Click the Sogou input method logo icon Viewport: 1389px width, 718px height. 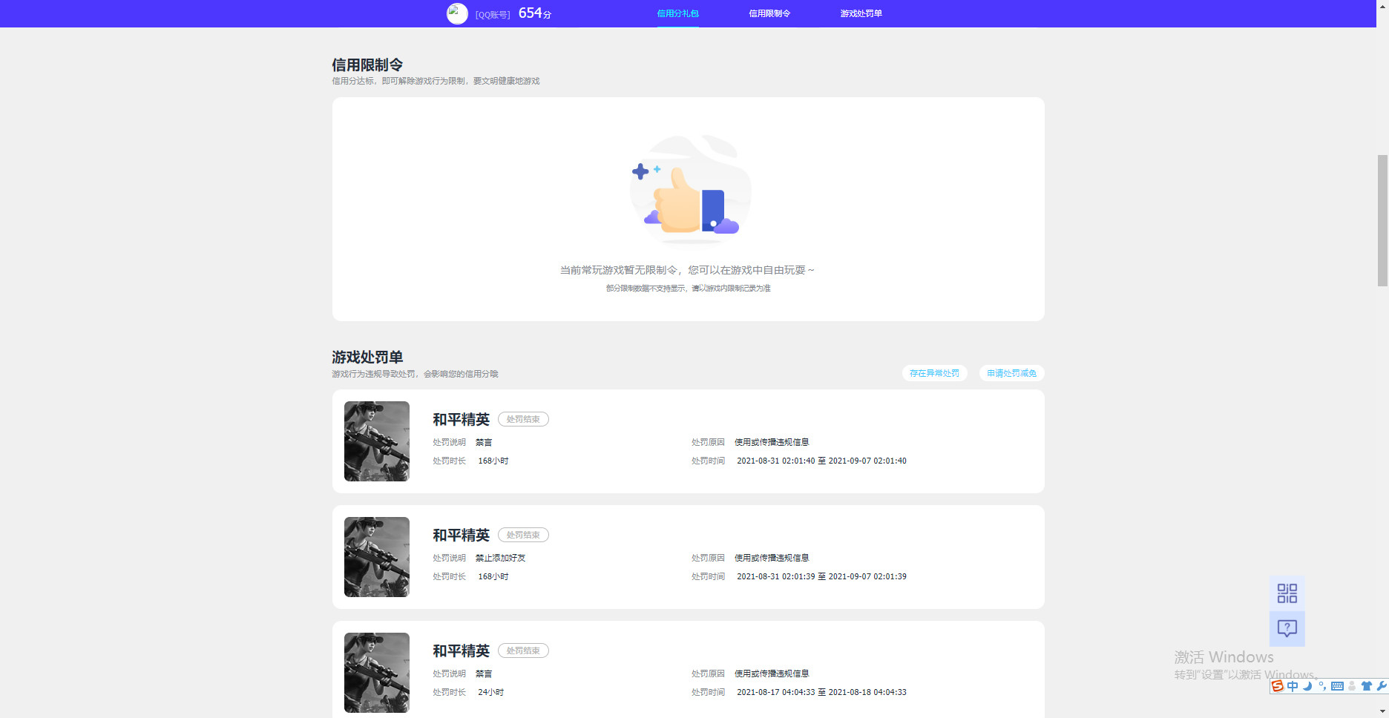point(1278,686)
